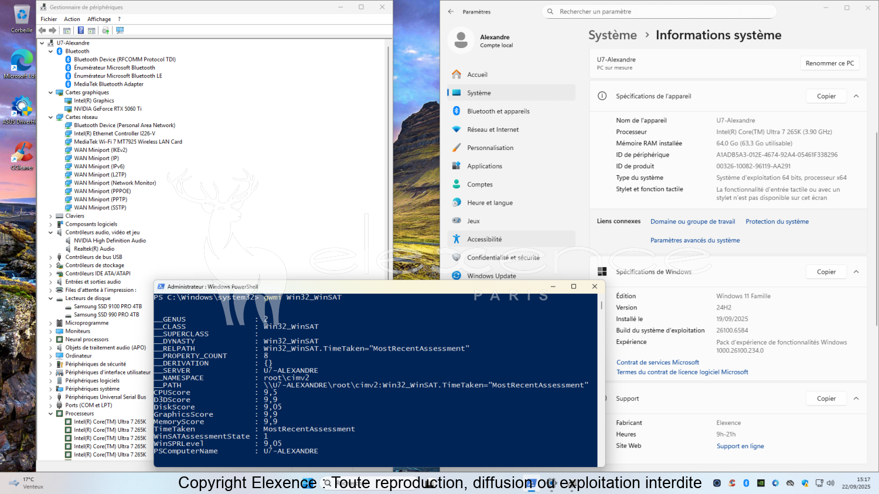Open Accessibilité in settings sidebar
This screenshot has width=879, height=494.
click(x=484, y=239)
